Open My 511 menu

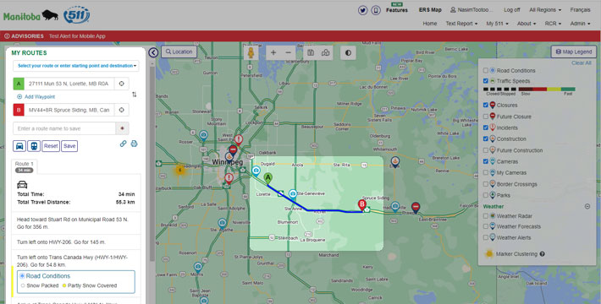click(x=497, y=24)
